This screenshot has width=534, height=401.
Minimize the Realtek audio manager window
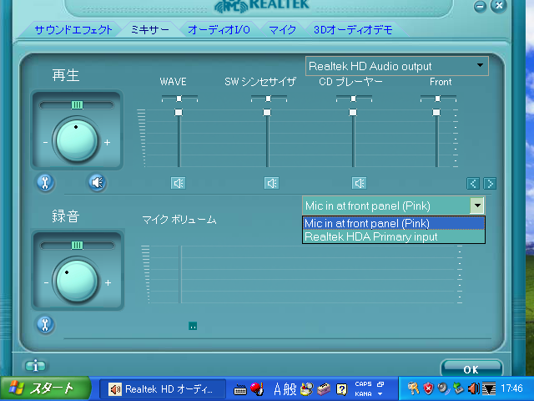(x=480, y=6)
